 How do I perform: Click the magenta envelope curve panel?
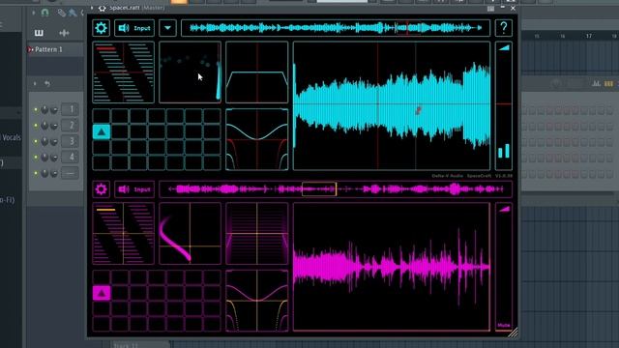click(257, 301)
